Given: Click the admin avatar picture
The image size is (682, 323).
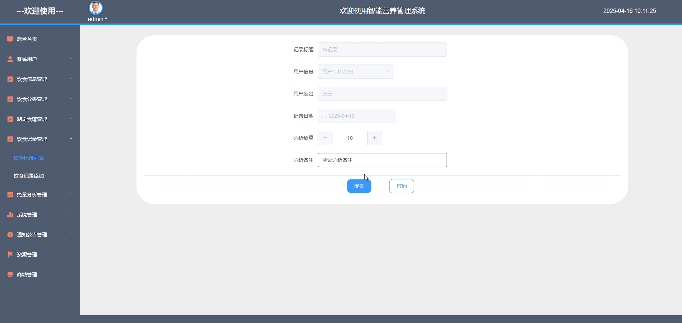Looking at the screenshot, I should pyautogui.click(x=96, y=8).
